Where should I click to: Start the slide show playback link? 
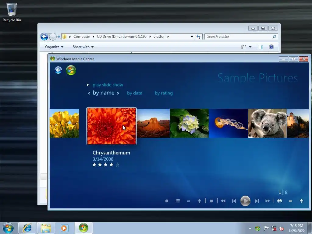[108, 85]
